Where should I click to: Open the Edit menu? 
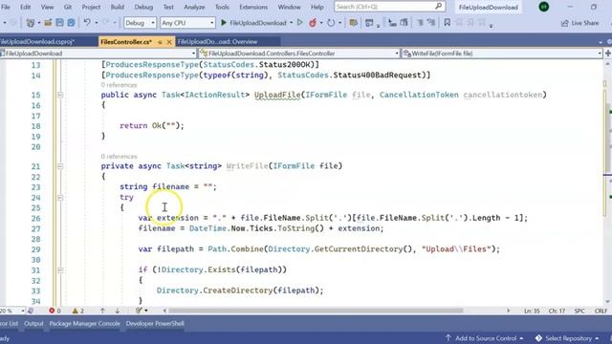26,7
